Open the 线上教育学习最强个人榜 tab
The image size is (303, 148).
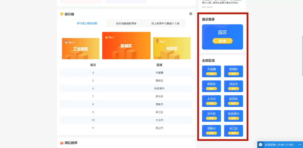point(165,24)
